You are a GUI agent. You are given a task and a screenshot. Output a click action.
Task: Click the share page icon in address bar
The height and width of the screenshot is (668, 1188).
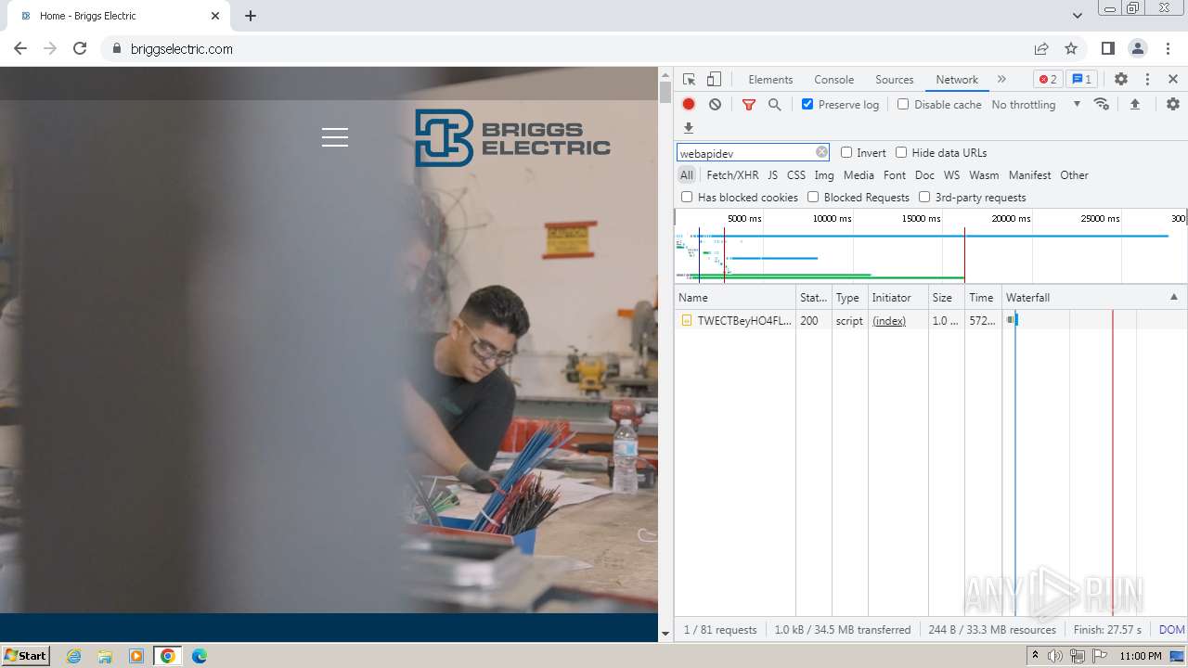pyautogui.click(x=1041, y=48)
